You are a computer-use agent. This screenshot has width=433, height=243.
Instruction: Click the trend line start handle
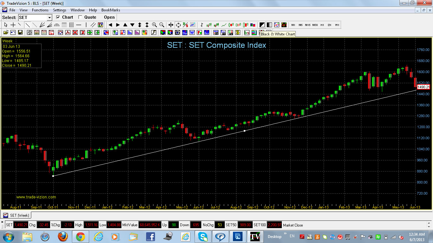53,176
